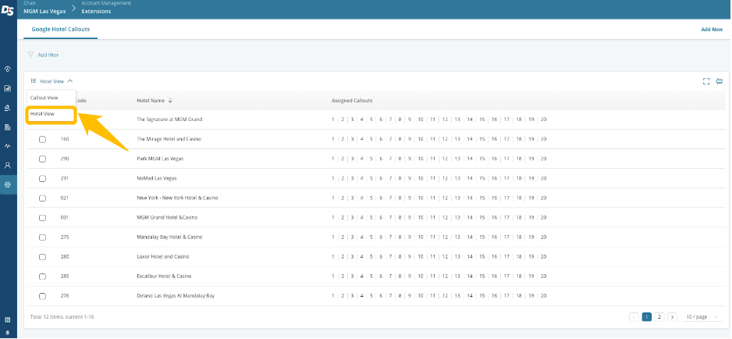Image resolution: width=732 pixels, height=339 pixels.
Task: Click Assigned Callouts column header
Action: 352,101
